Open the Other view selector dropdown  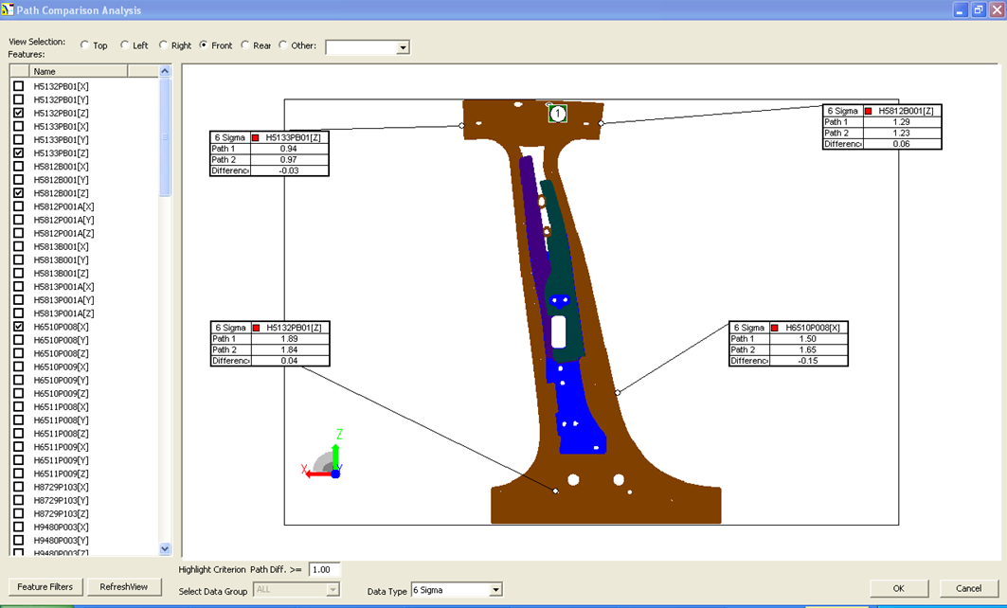coord(404,46)
